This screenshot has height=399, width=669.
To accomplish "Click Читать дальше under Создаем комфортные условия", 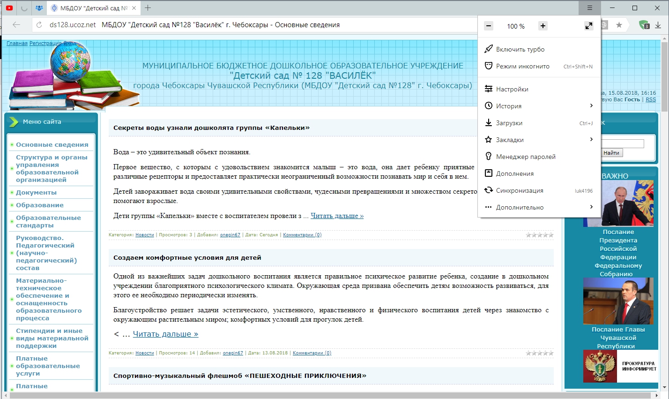I will click(x=165, y=334).
